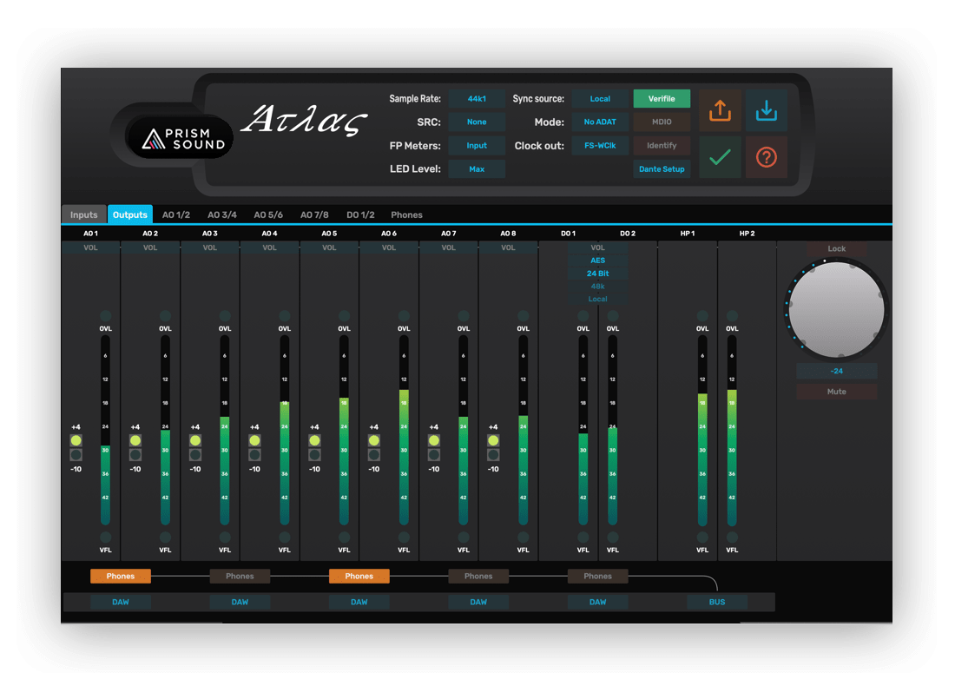This screenshot has width=955, height=686.
Task: Click the green checkmark icon button
Action: pos(720,157)
